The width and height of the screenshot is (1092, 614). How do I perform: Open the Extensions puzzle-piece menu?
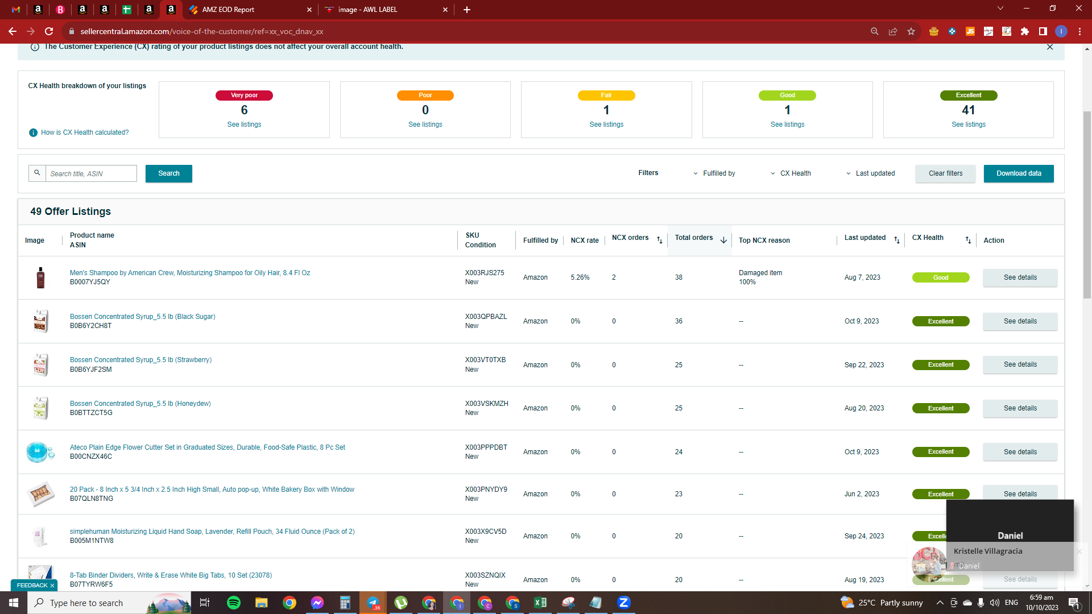pyautogui.click(x=1025, y=31)
